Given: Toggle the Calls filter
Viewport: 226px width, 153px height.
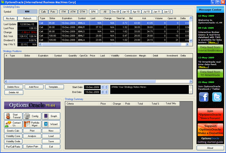Looking at the screenshot, I should [x=43, y=11].
